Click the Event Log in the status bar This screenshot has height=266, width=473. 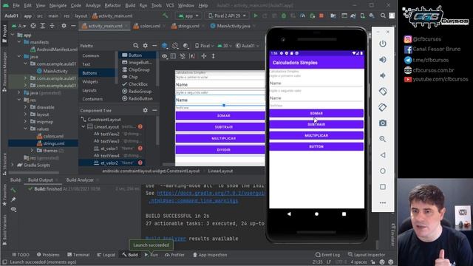[327, 255]
